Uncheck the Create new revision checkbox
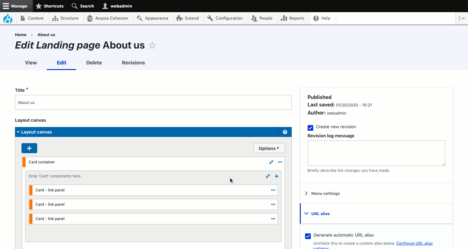468x249 pixels. click(310, 128)
